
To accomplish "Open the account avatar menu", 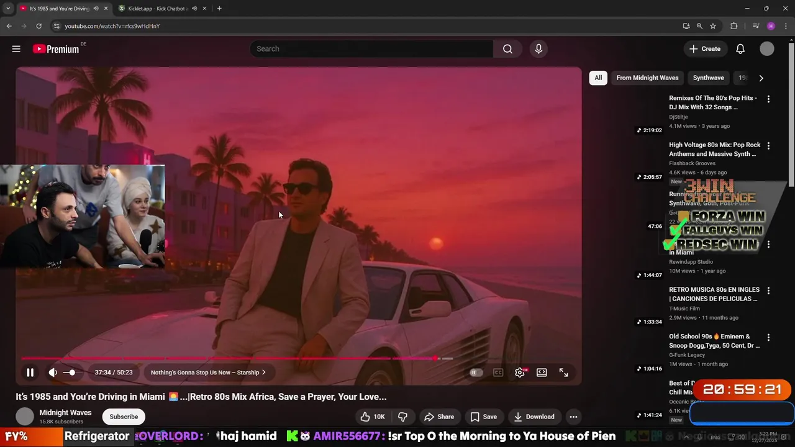I will [x=767, y=49].
